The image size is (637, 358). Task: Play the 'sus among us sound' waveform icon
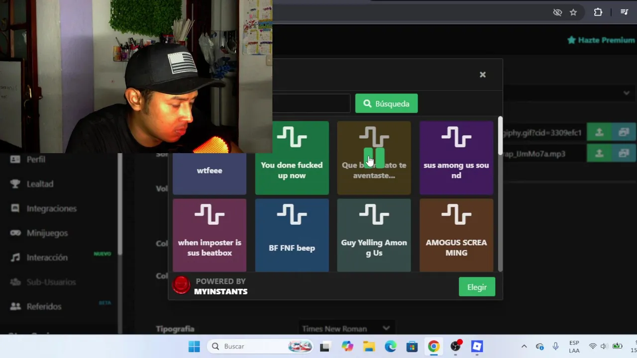point(456,138)
